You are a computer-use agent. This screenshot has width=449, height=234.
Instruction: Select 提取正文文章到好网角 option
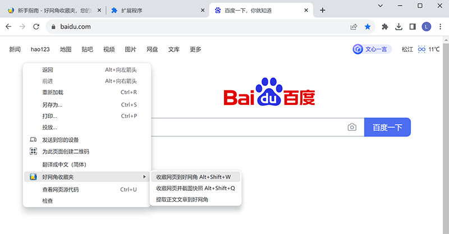pyautogui.click(x=182, y=199)
